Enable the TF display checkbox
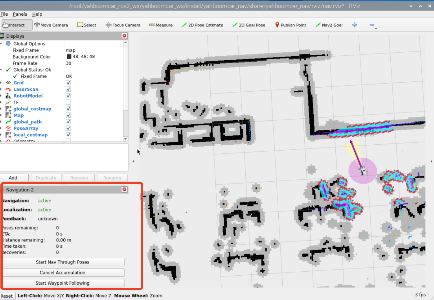The image size is (434, 300). pos(68,102)
